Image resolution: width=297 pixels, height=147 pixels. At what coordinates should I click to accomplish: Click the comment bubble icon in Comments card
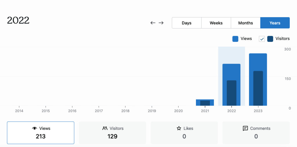tap(245, 128)
